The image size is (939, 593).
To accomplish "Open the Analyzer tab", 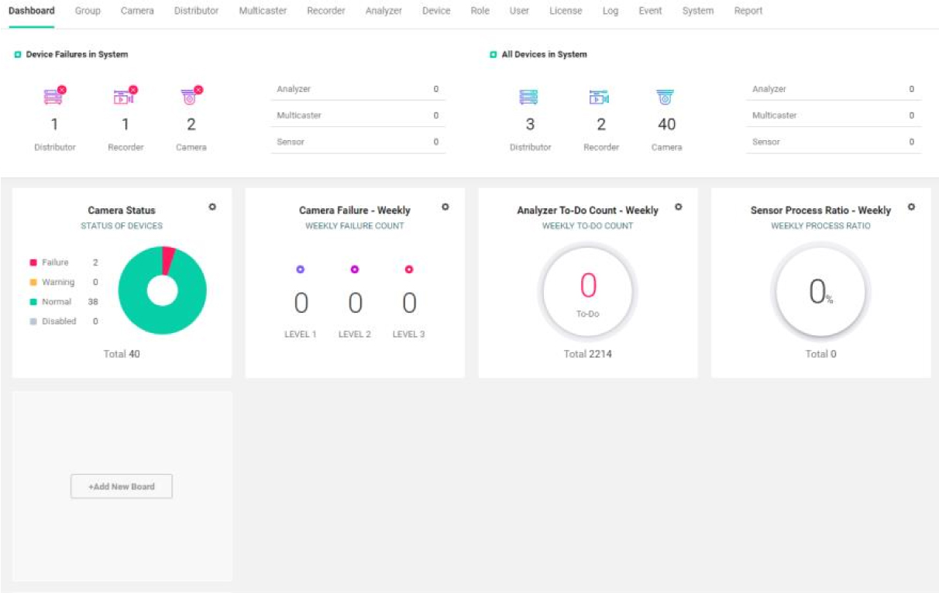I will pos(384,11).
